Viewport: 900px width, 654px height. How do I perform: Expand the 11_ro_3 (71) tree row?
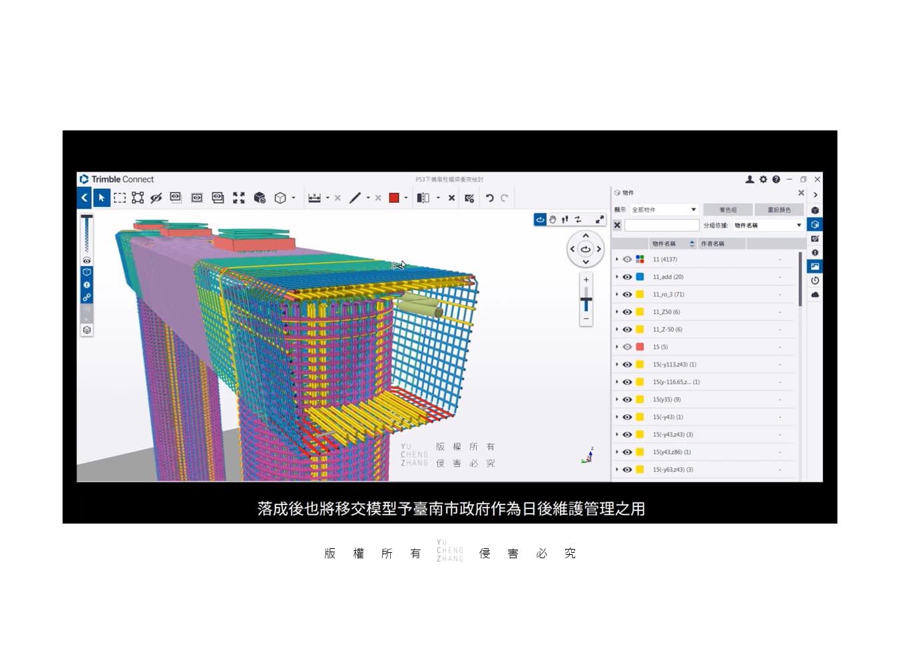point(617,294)
